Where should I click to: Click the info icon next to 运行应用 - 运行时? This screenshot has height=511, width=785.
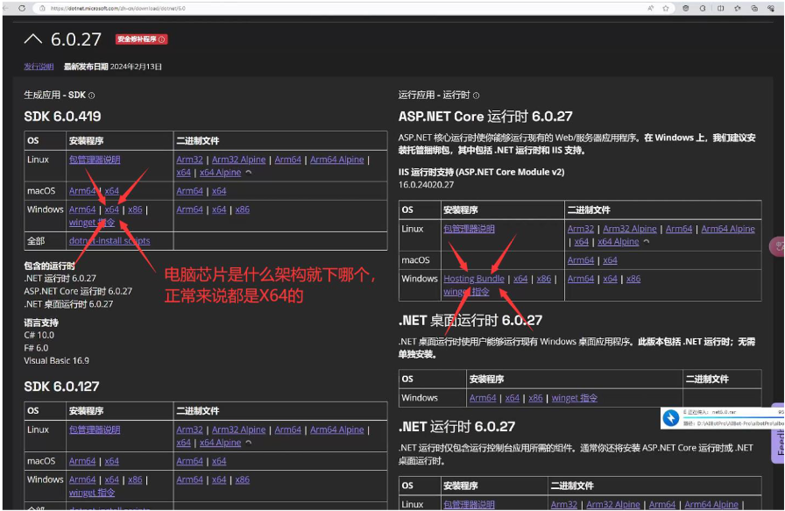477,95
